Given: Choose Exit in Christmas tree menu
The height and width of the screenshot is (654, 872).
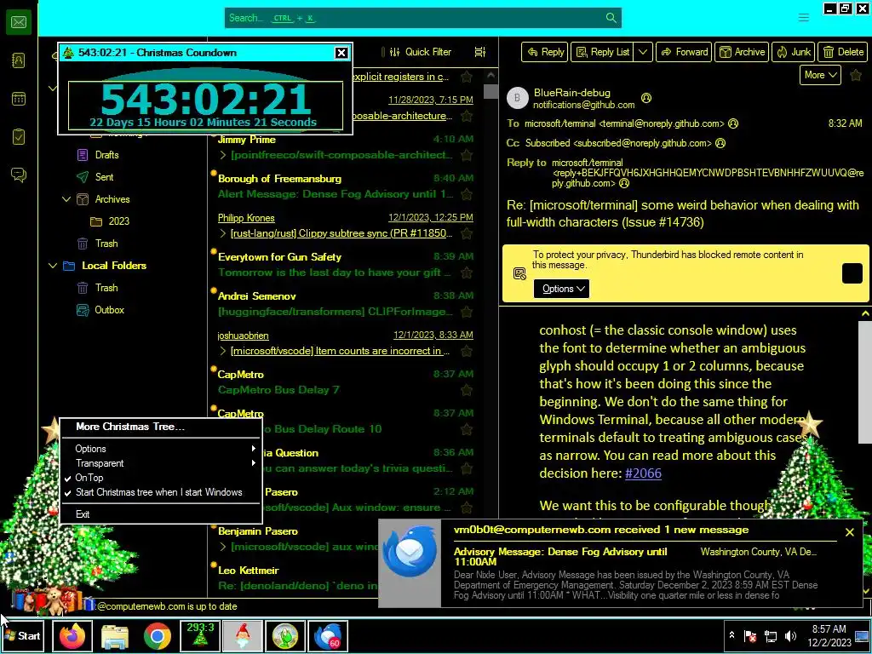Looking at the screenshot, I should click(x=160, y=514).
